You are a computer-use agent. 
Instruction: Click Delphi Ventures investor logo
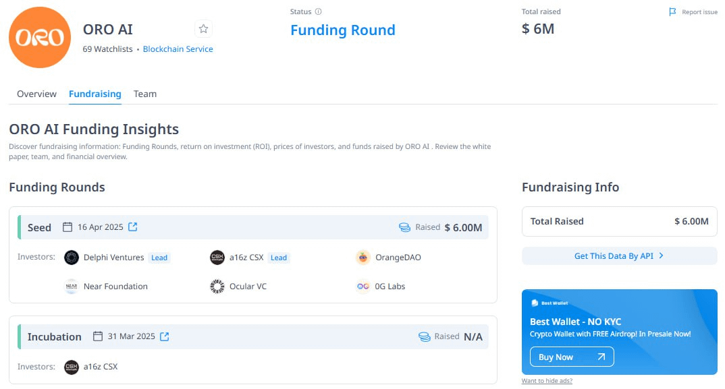72,258
